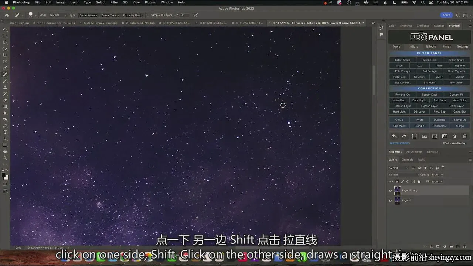This screenshot has height=266, width=473.
Task: Toggle Proximity Match healing type
Action: click(133, 15)
